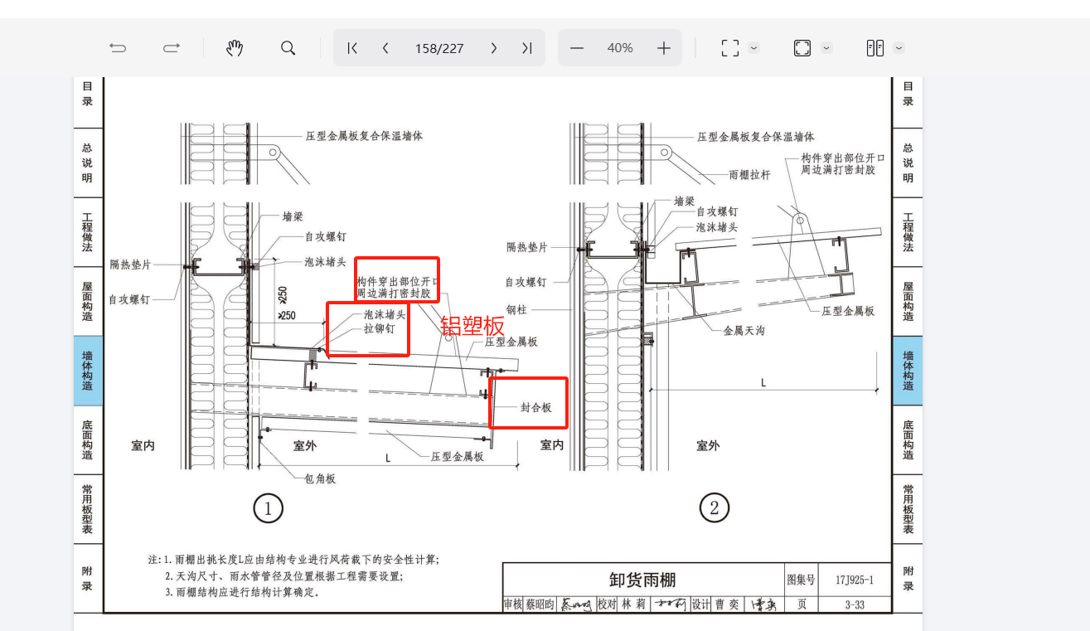Open the 附录 tab on the right margin
Viewport: 1090px width, 631px height.
908,579
